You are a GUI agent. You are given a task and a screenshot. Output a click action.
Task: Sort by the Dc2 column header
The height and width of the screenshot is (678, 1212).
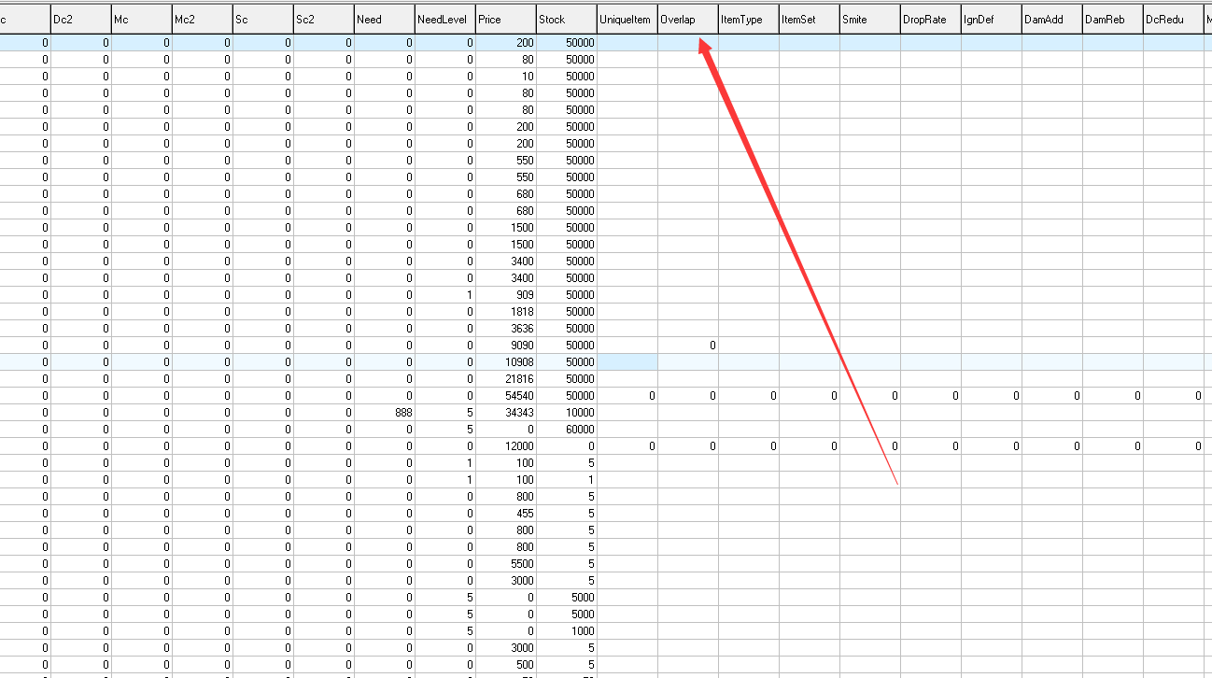[x=80, y=20]
